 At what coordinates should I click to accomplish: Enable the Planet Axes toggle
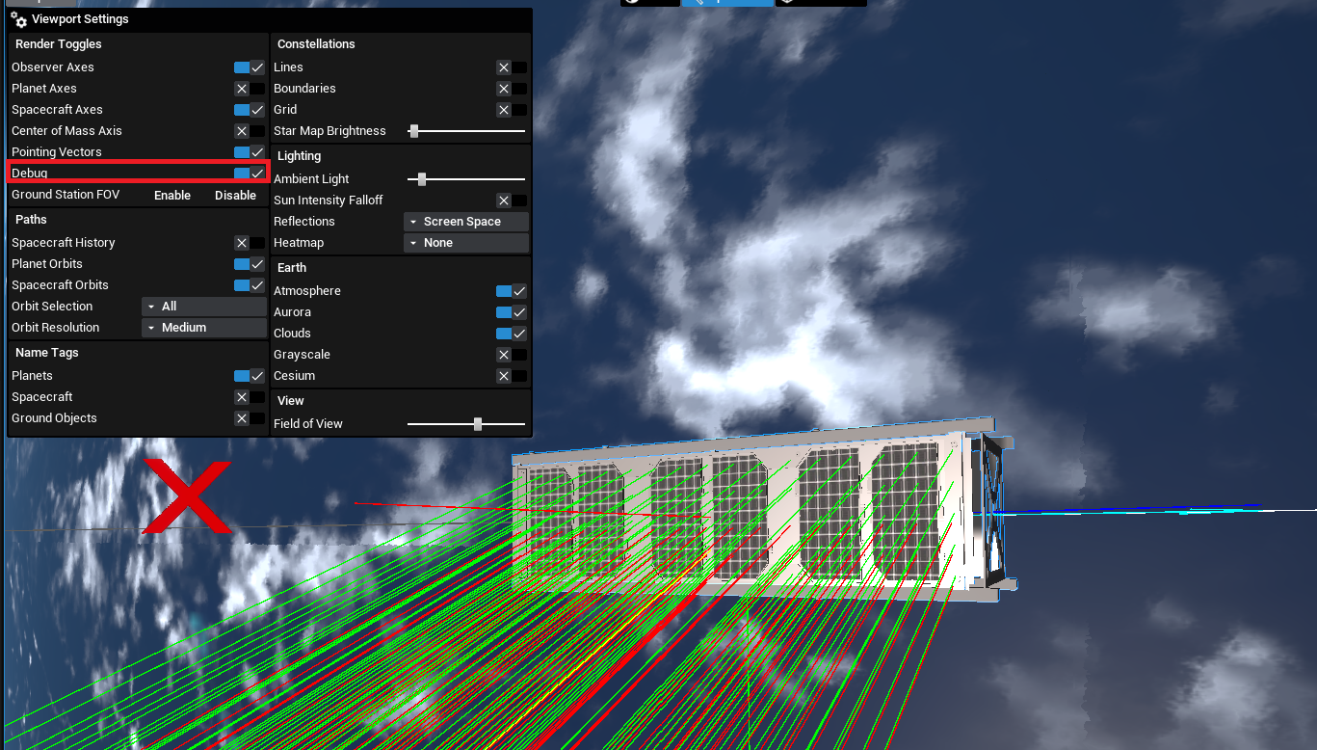point(249,89)
